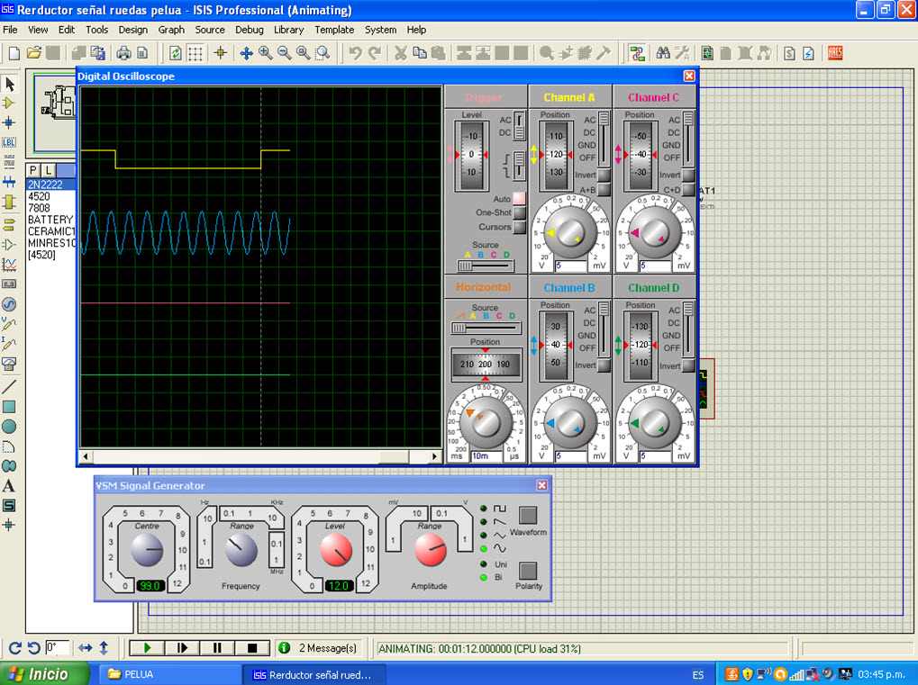Image resolution: width=918 pixels, height=685 pixels.
Task: Turn on oscilloscope Cursors button
Action: [519, 227]
